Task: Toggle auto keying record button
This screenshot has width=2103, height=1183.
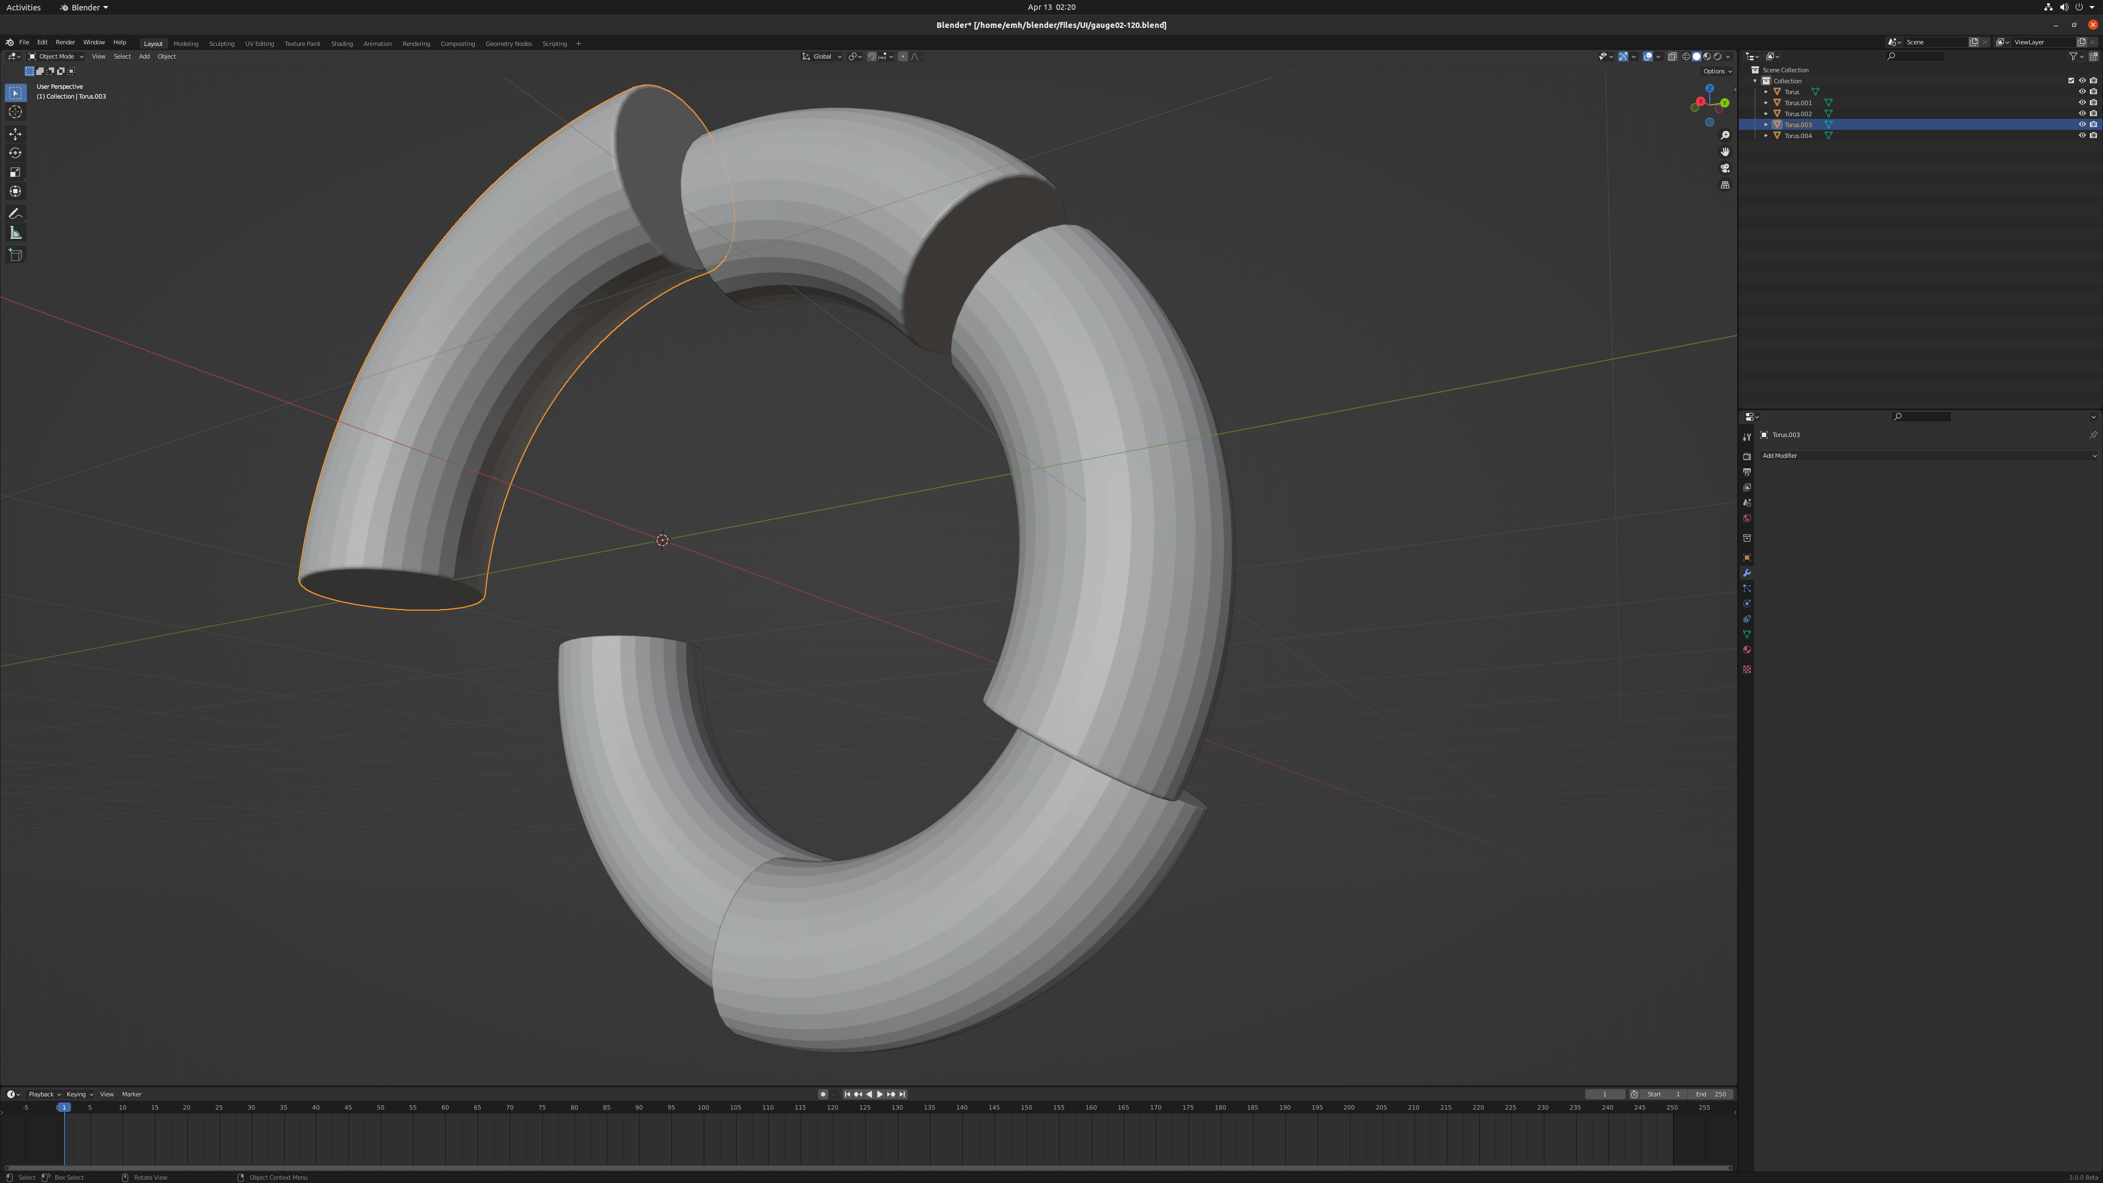Action: [823, 1094]
